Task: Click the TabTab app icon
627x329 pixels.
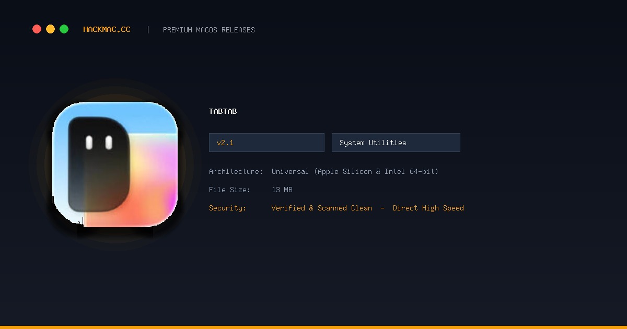Action: [x=115, y=164]
